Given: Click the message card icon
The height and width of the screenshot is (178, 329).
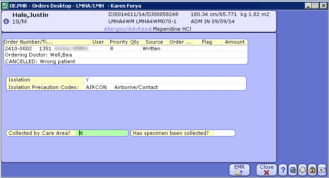Looking at the screenshot, I should tap(322, 170).
